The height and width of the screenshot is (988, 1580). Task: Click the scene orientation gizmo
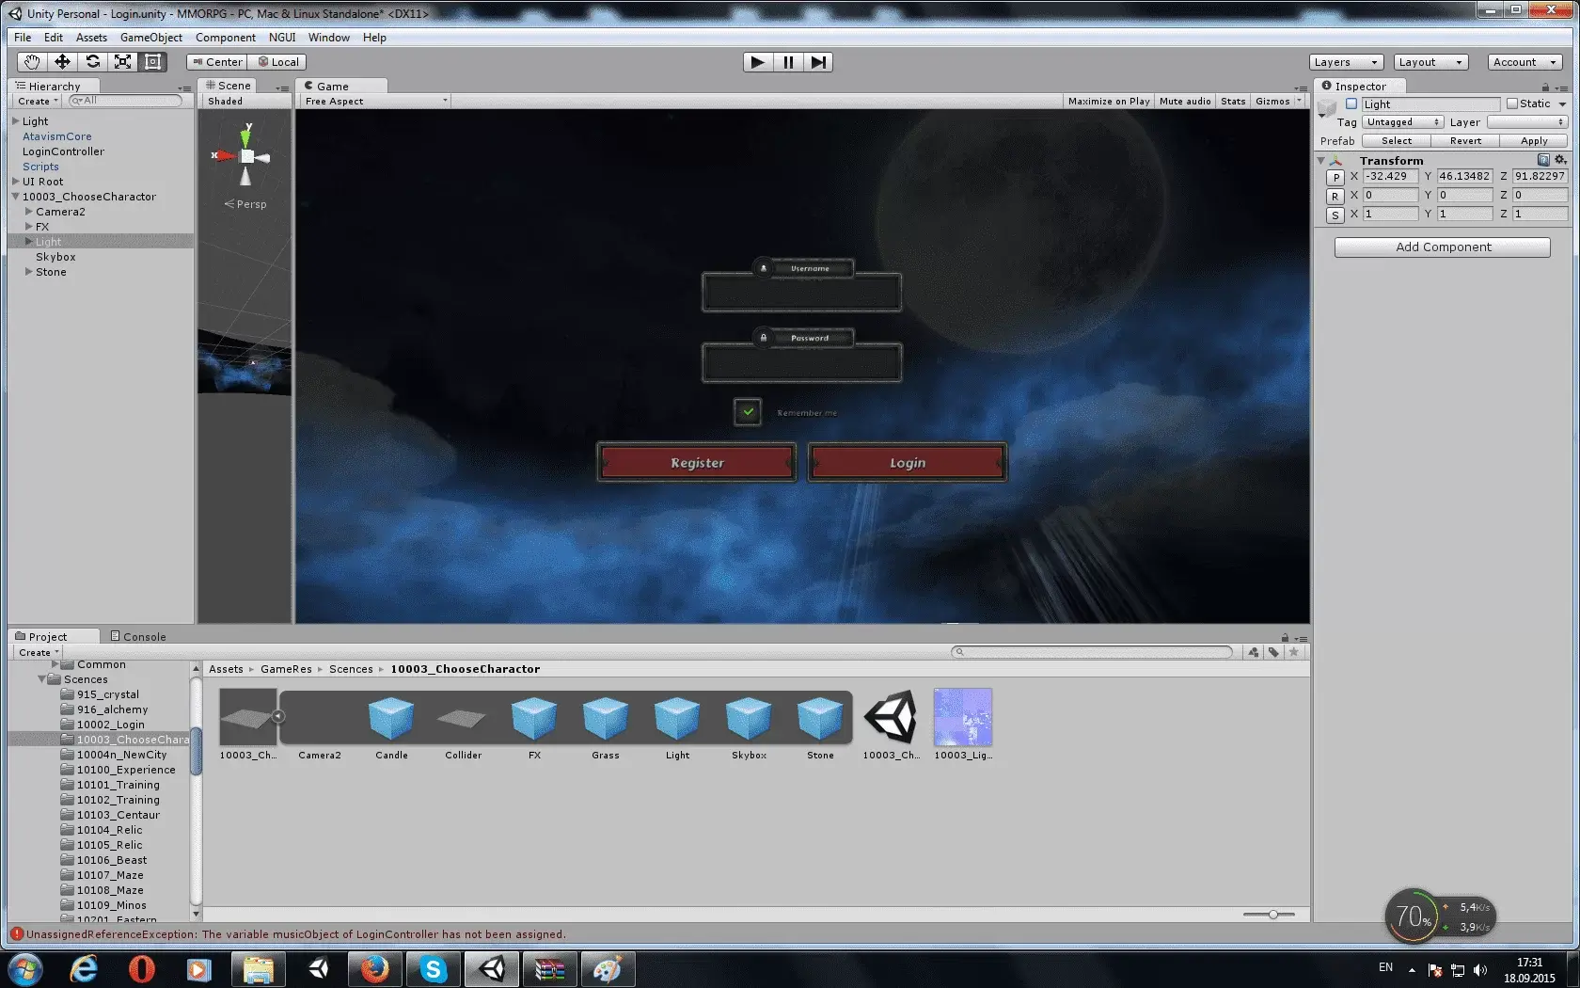(246, 156)
